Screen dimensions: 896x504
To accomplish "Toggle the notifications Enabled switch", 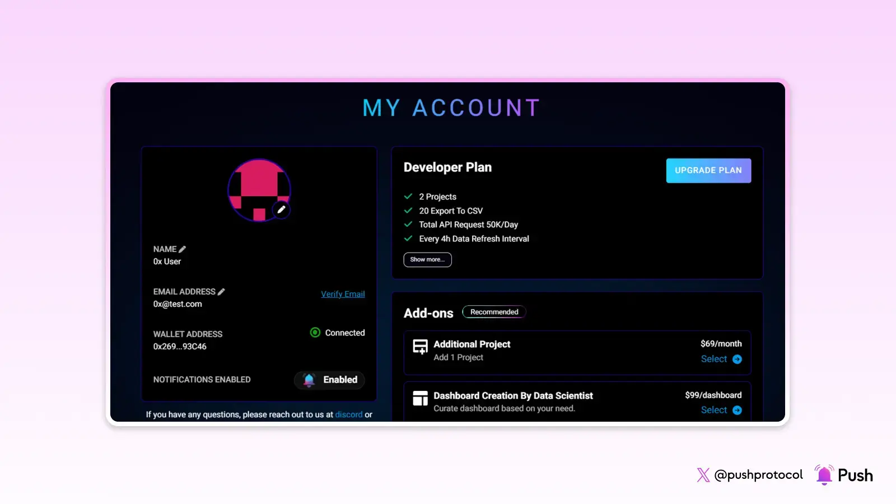I will tap(329, 380).
